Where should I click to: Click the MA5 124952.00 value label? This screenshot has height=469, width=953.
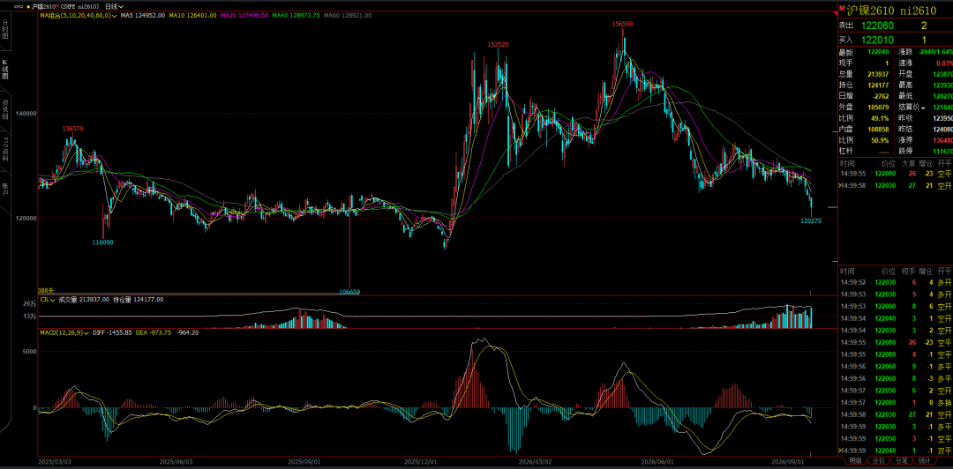coord(142,15)
